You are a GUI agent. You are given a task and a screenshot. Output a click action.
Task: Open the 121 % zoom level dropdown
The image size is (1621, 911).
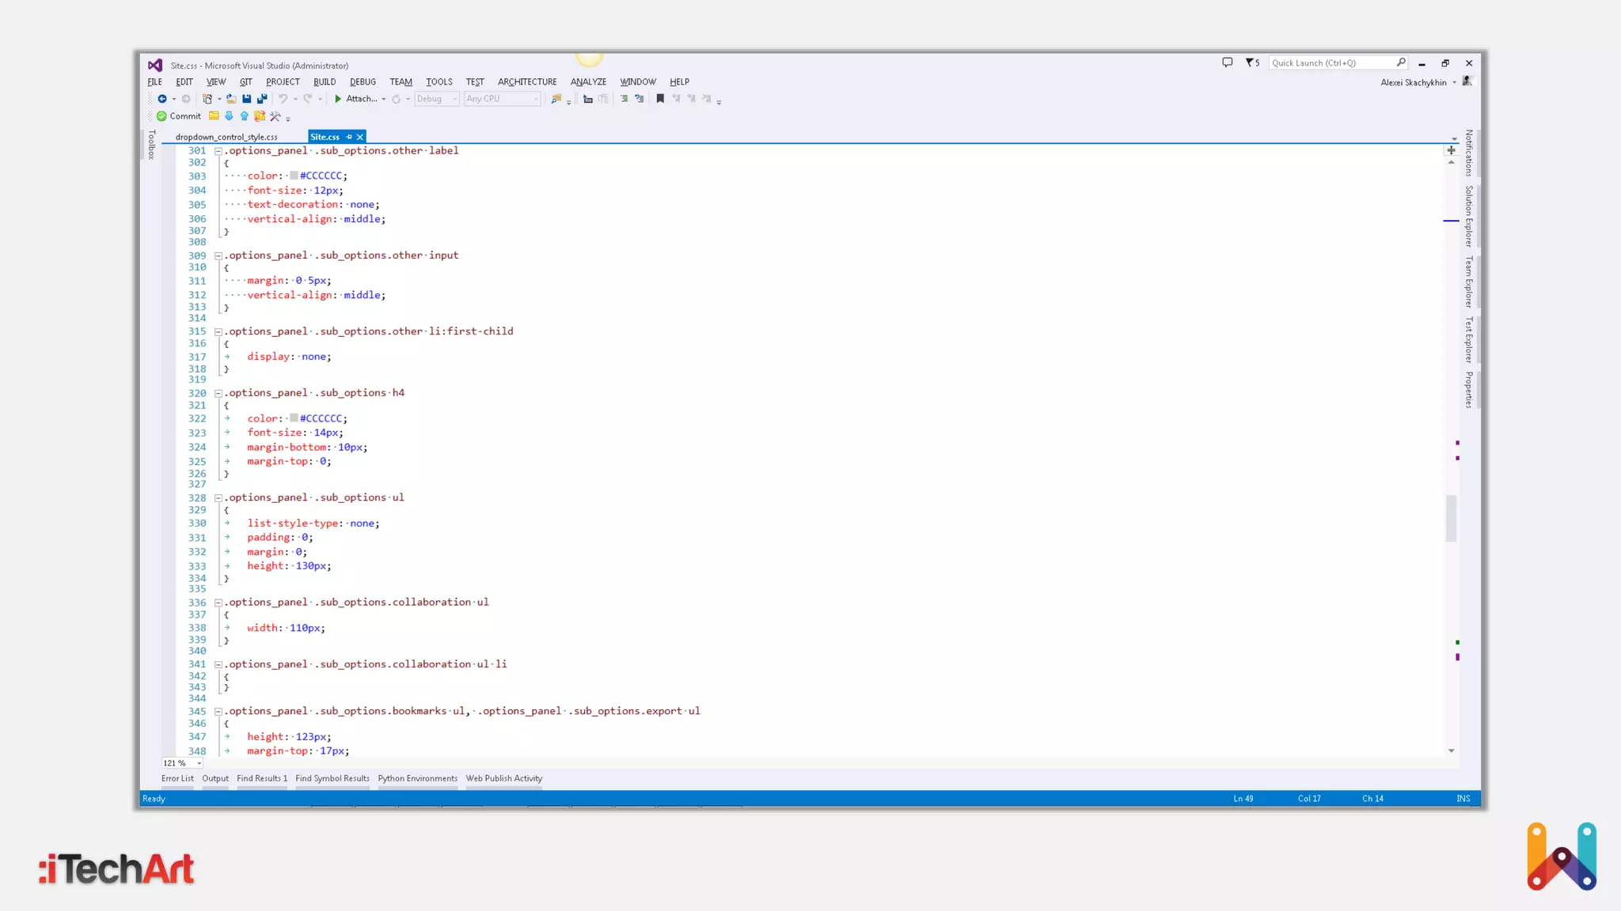coord(199,763)
